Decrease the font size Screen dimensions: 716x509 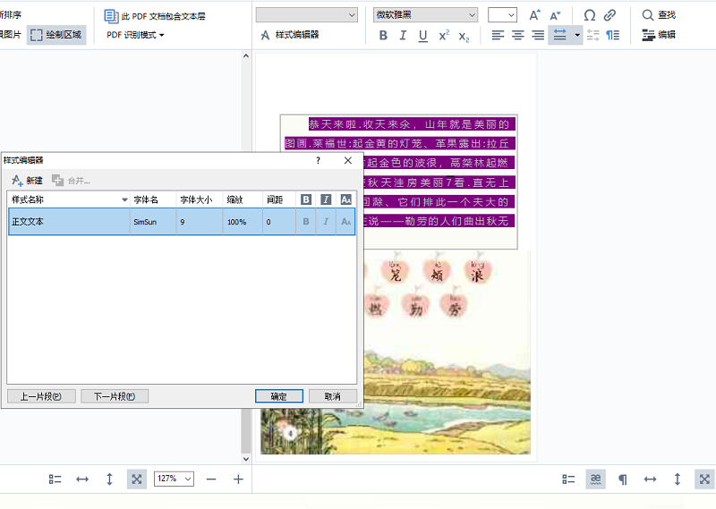(555, 15)
